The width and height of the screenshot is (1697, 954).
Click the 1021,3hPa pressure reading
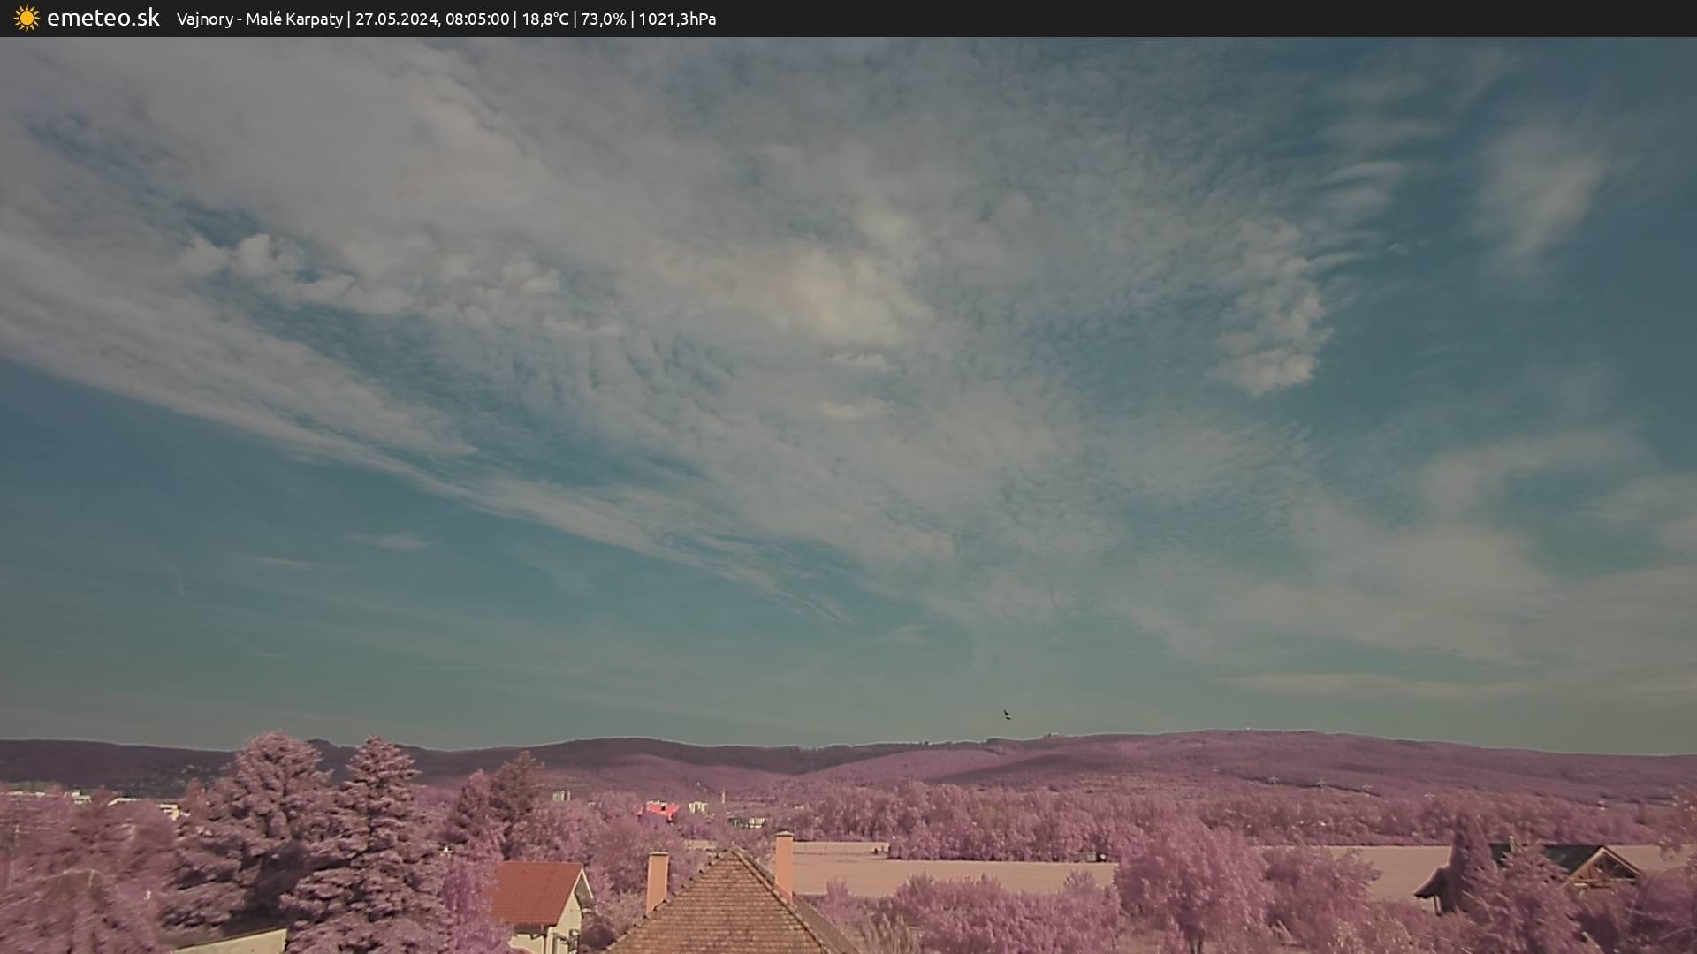676,19
